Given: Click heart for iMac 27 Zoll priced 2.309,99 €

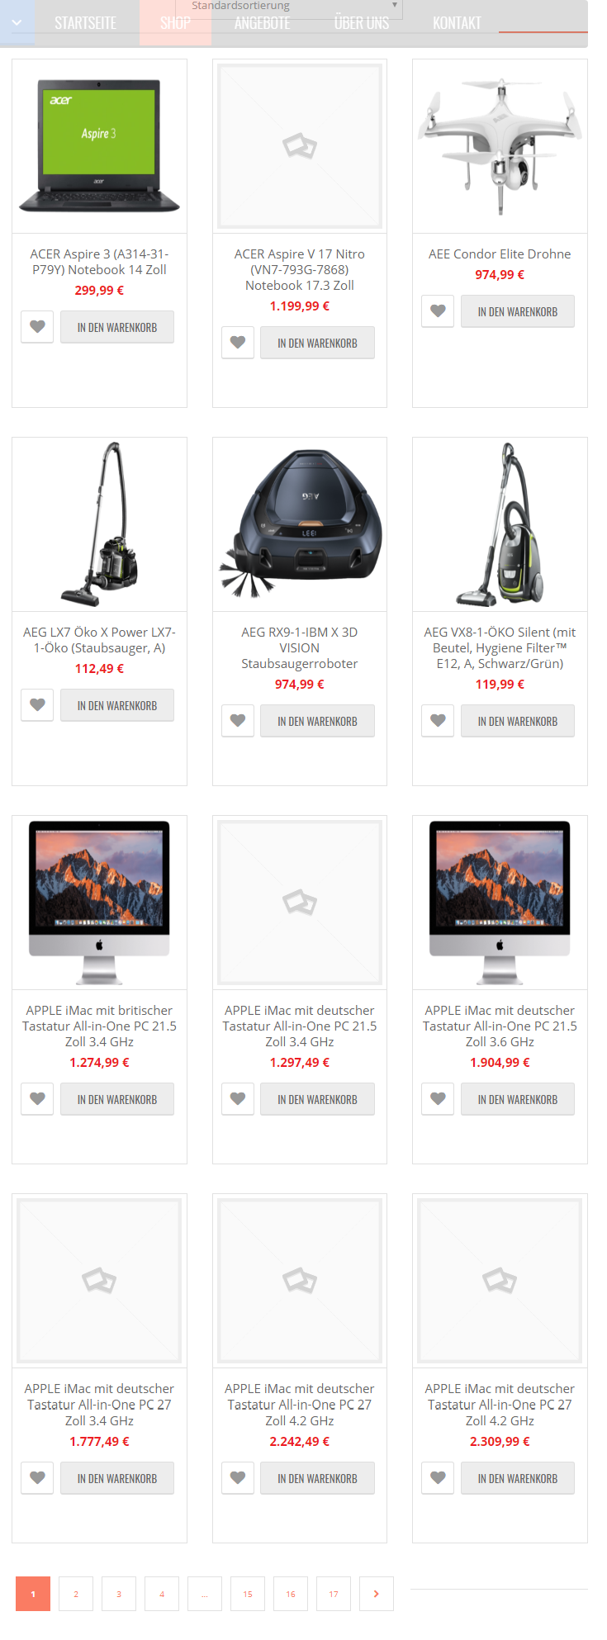Looking at the screenshot, I should [x=438, y=1478].
